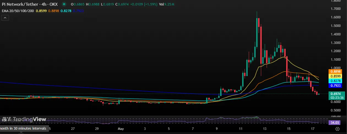This screenshot has width=347, height=134.
Task: Click the Vol 9.25M volume readout
Action: 167,4
